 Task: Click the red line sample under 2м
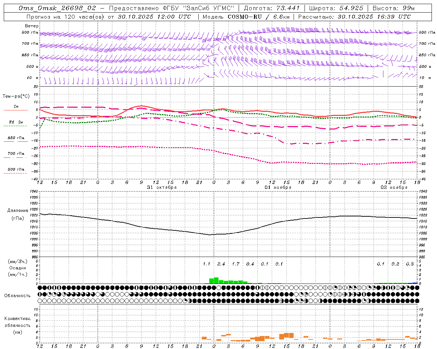coord(16,110)
